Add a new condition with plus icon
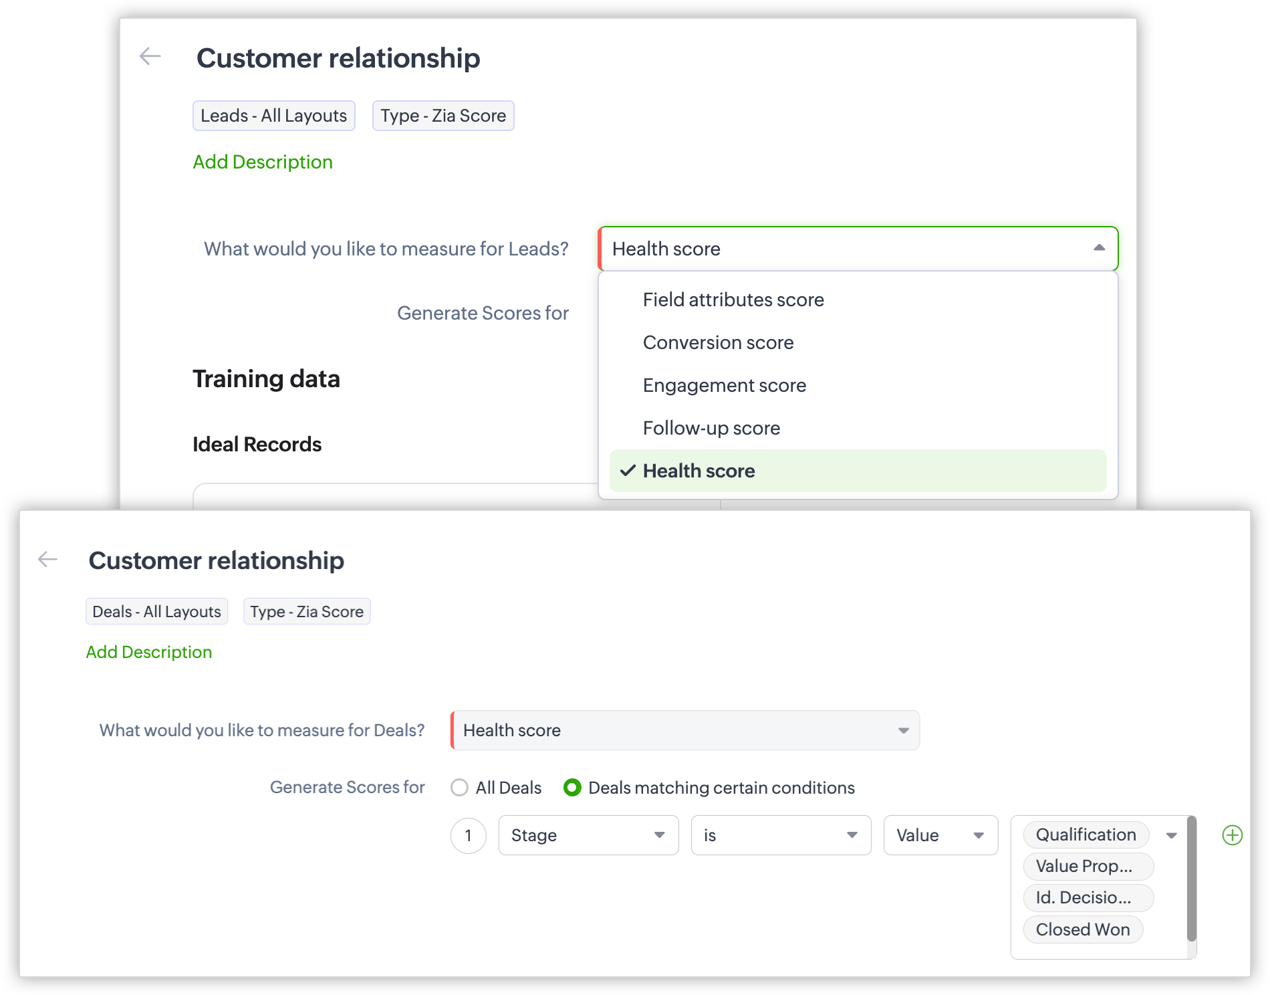Image resolution: width=1270 pixels, height=995 pixels. [x=1232, y=835]
